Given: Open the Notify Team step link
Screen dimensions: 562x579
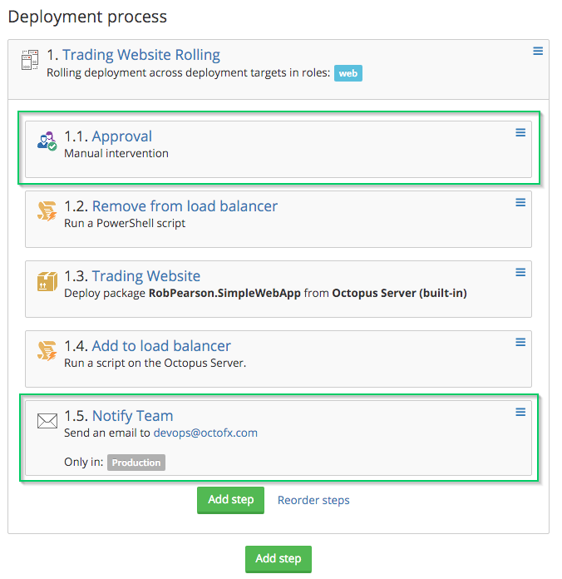Looking at the screenshot, I should pyautogui.click(x=132, y=416).
